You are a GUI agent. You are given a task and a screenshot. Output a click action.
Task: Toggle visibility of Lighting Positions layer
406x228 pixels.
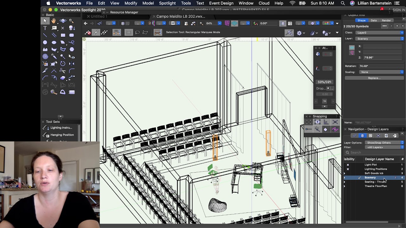(x=348, y=169)
